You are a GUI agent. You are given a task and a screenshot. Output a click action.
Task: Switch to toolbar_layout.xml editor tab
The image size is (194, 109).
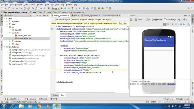pyautogui.click(x=91, y=15)
